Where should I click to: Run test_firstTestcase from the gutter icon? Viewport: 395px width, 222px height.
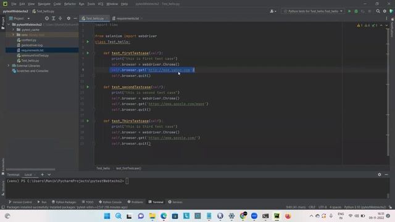88,53
